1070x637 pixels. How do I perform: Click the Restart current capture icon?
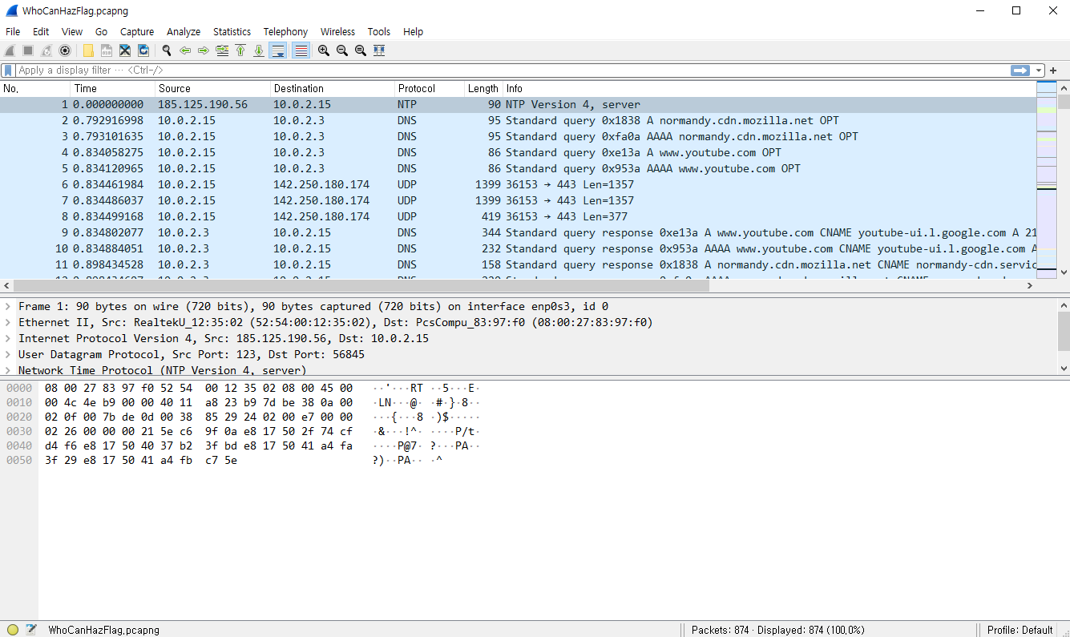46,50
